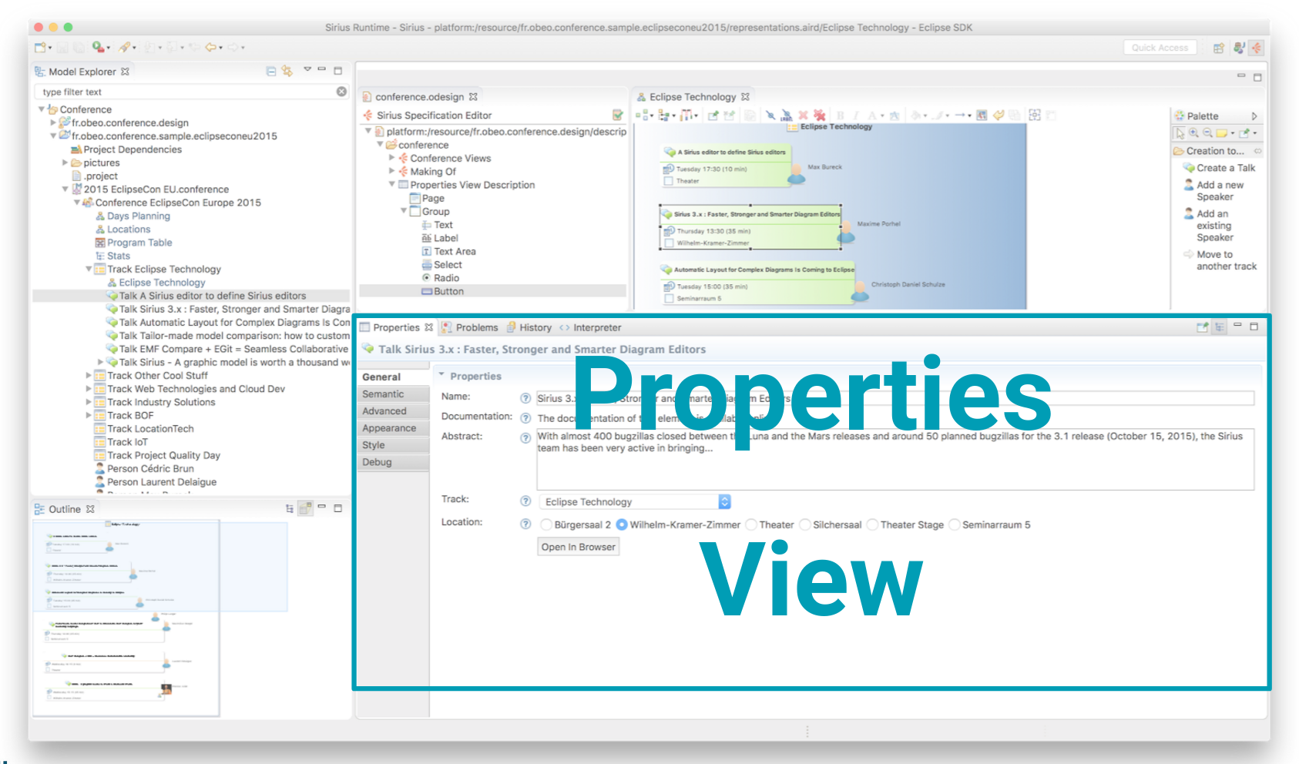Click the Auto-size icon in diagram toolbar
The height and width of the screenshot is (764, 1299).
[1035, 116]
